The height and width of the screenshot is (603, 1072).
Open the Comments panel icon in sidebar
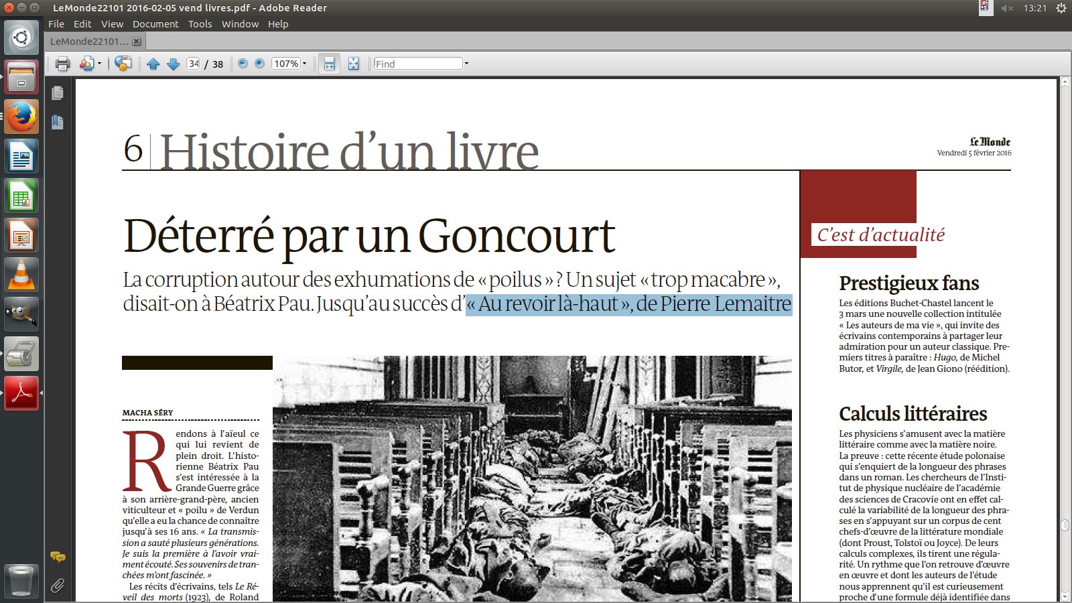[x=58, y=557]
